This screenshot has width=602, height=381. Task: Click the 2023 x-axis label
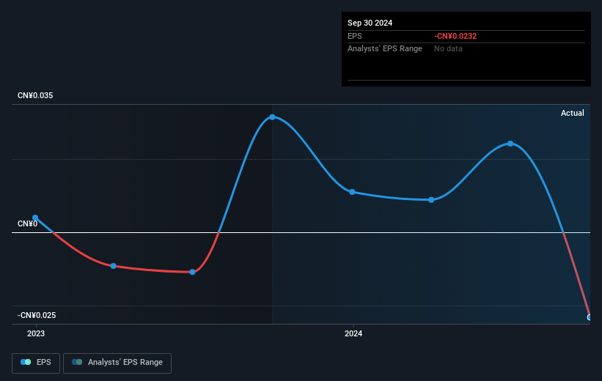coord(36,333)
